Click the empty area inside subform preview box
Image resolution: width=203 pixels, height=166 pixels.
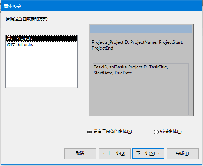tap(141, 95)
